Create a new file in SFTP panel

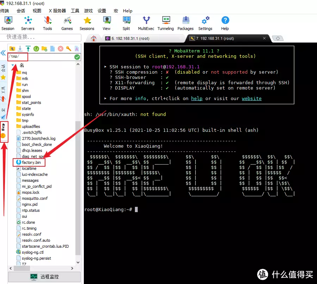click(x=52, y=49)
